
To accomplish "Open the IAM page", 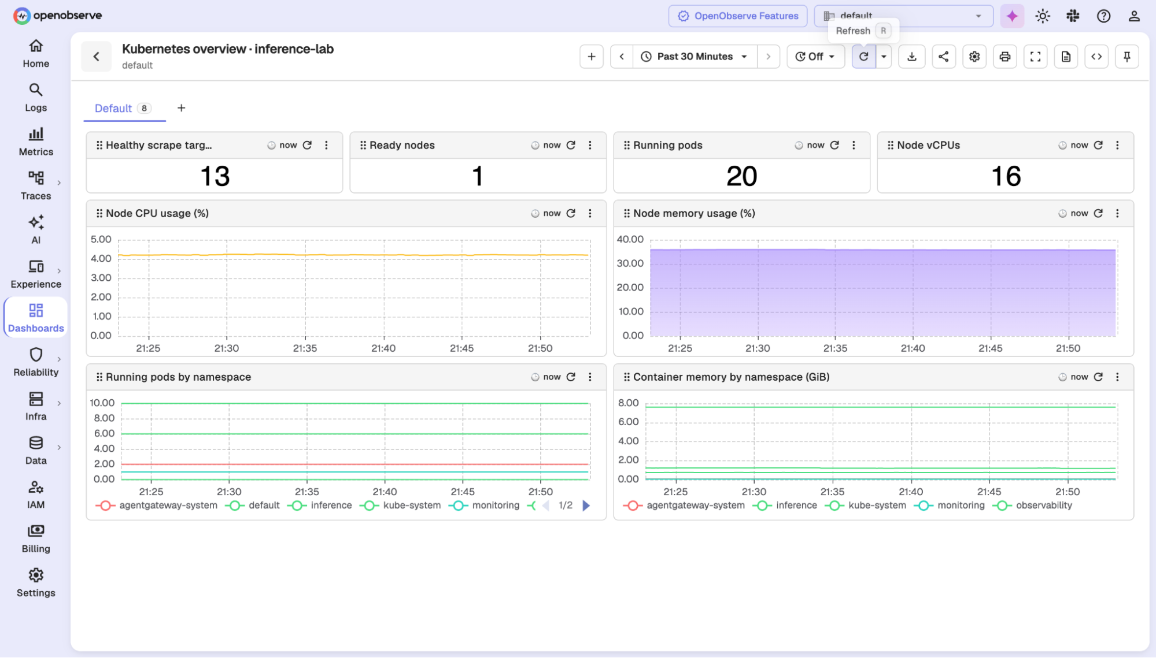I will 36,495.
